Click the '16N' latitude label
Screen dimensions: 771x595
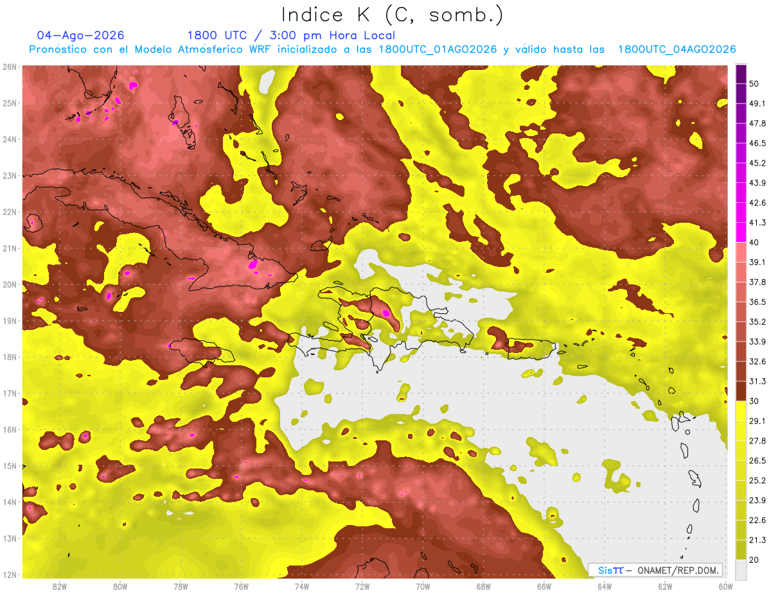(9, 429)
